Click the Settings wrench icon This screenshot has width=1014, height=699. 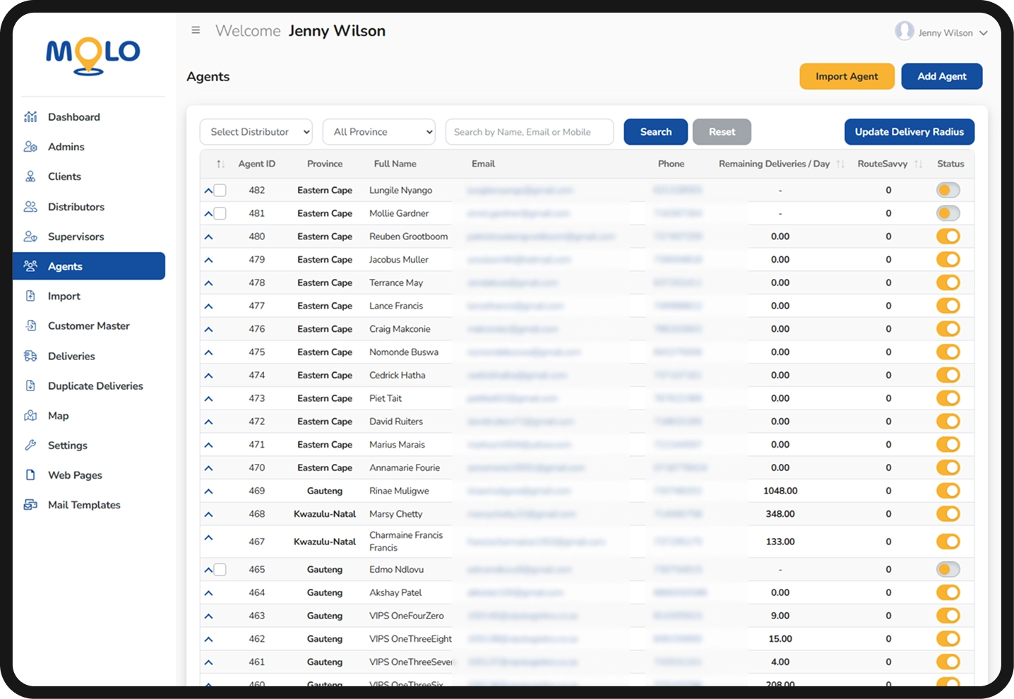(30, 445)
